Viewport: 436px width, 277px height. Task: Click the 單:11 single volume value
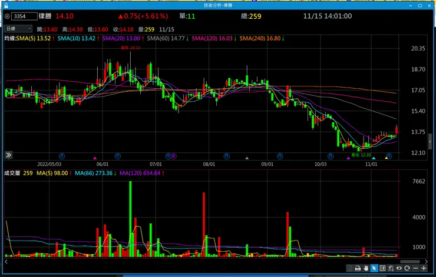pos(187,16)
